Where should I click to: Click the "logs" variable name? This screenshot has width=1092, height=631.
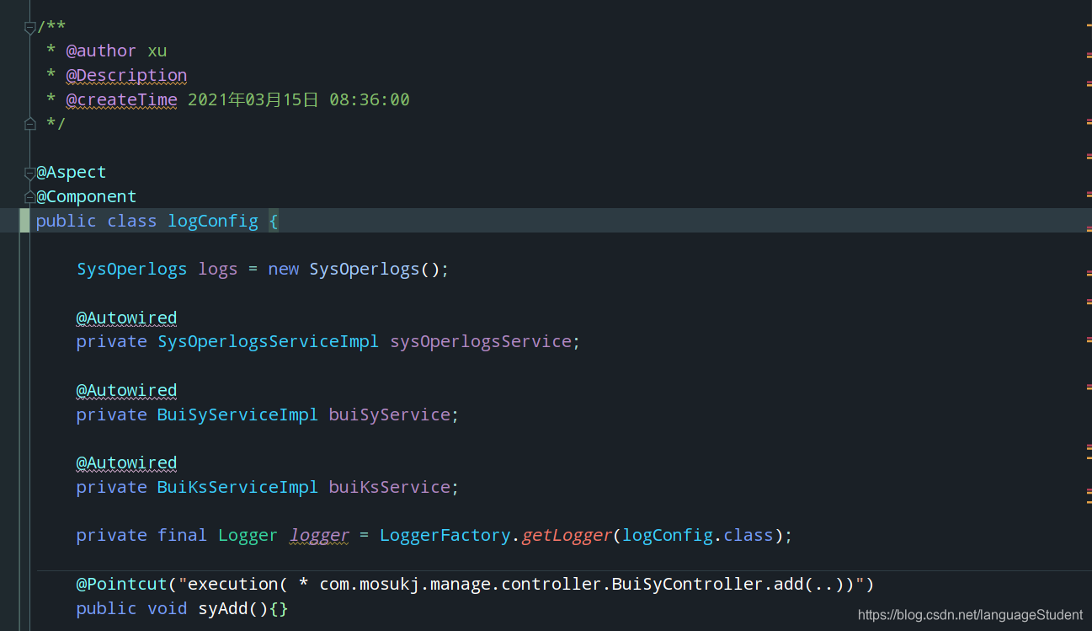point(218,269)
